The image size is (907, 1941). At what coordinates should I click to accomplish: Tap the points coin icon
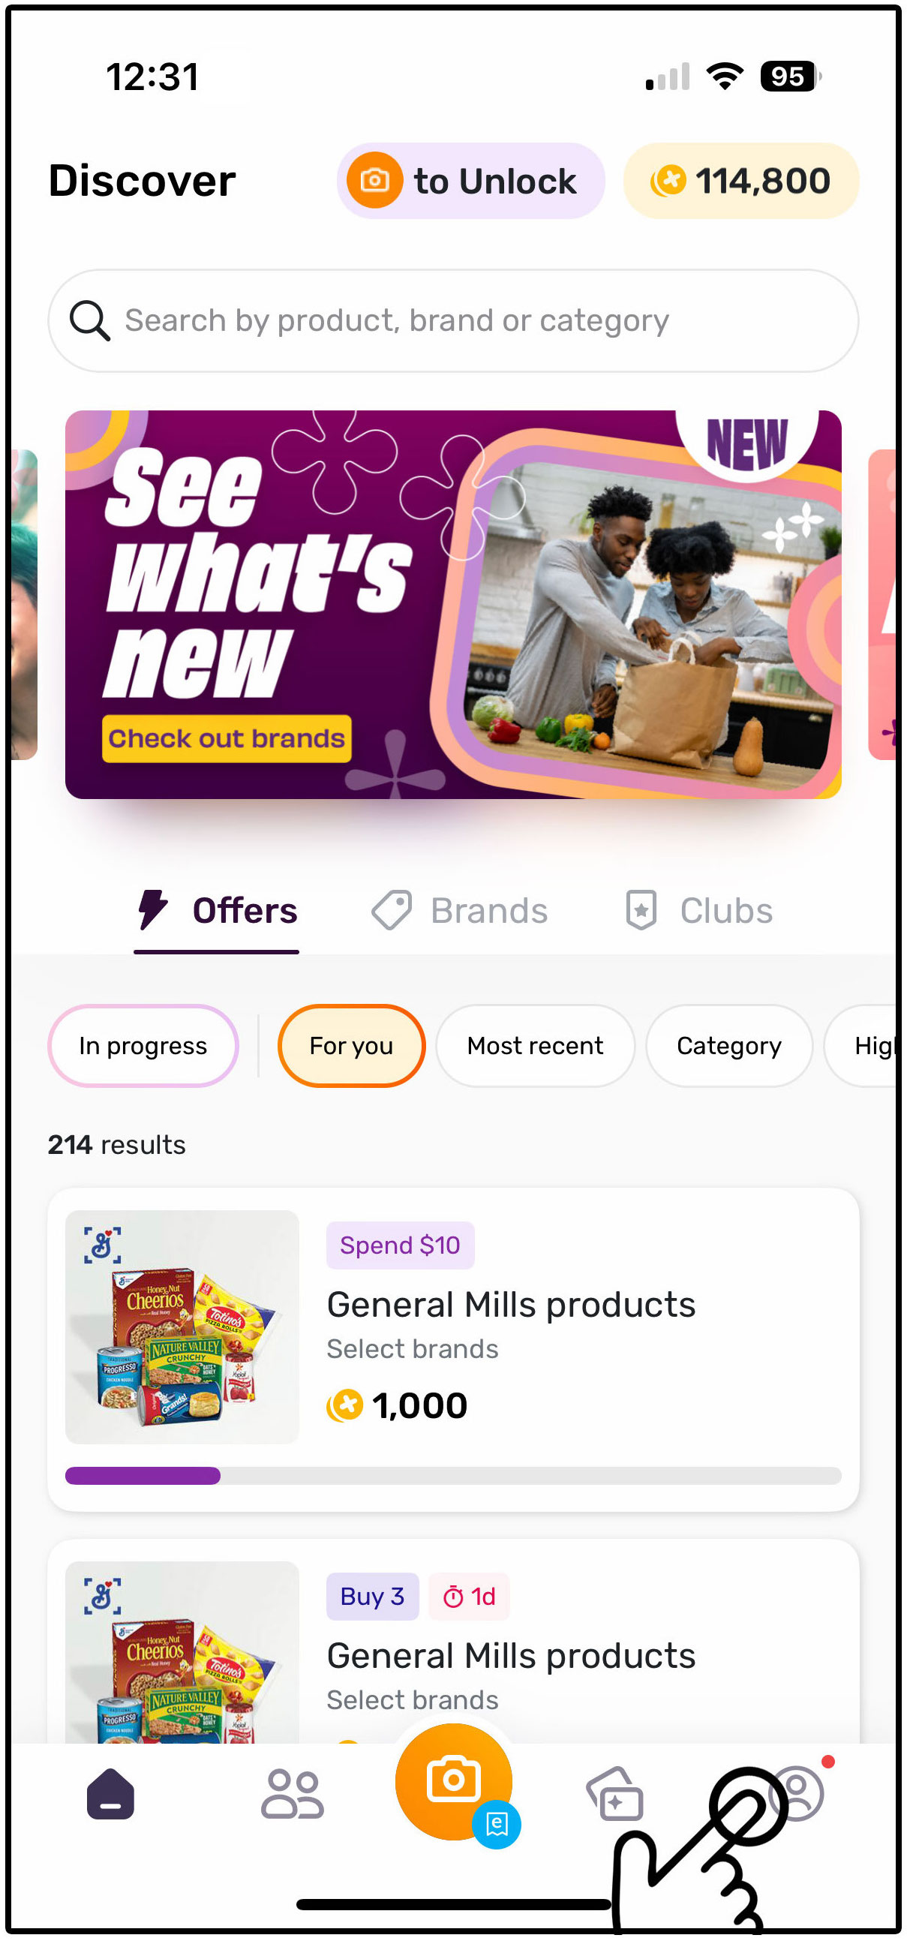click(x=668, y=181)
